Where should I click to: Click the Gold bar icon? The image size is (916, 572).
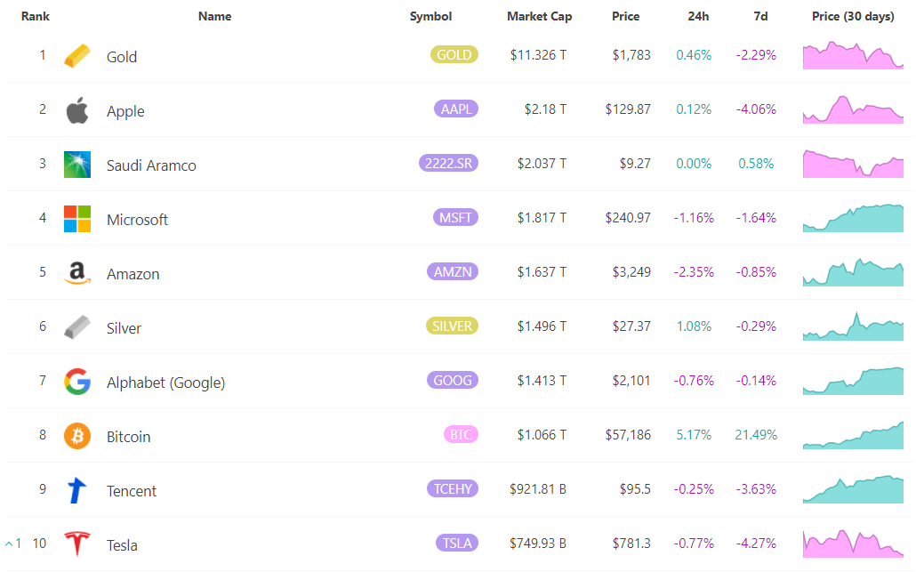point(77,56)
